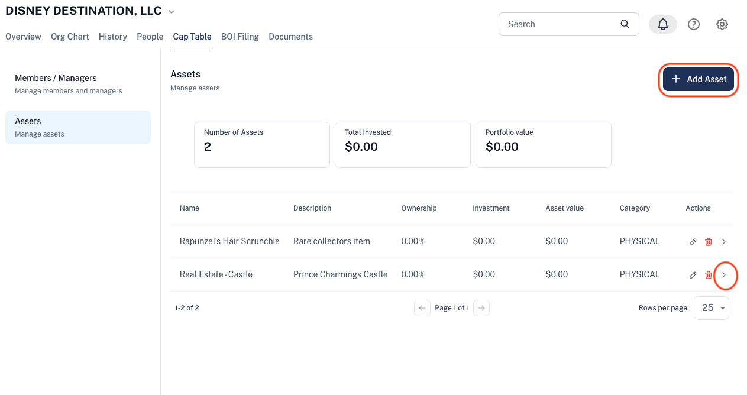Open the Rows per page dropdown

712,308
